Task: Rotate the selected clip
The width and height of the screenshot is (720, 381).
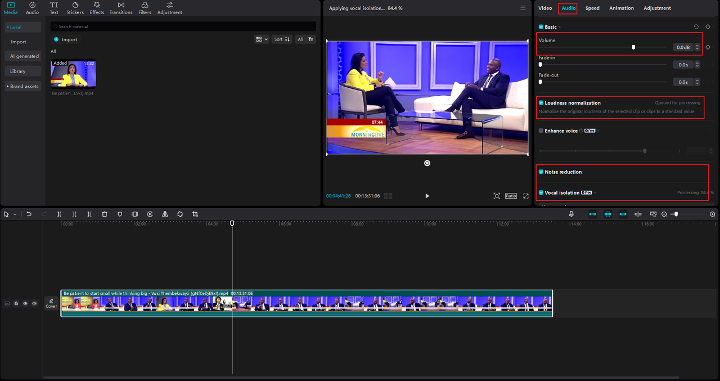Action: tap(180, 214)
